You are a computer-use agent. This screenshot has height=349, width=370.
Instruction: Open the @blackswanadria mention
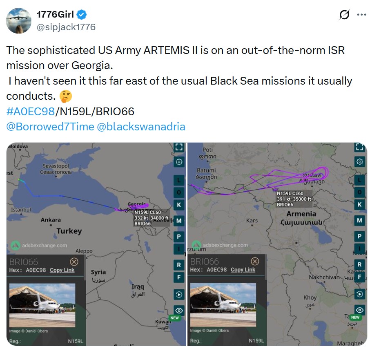tap(141, 127)
